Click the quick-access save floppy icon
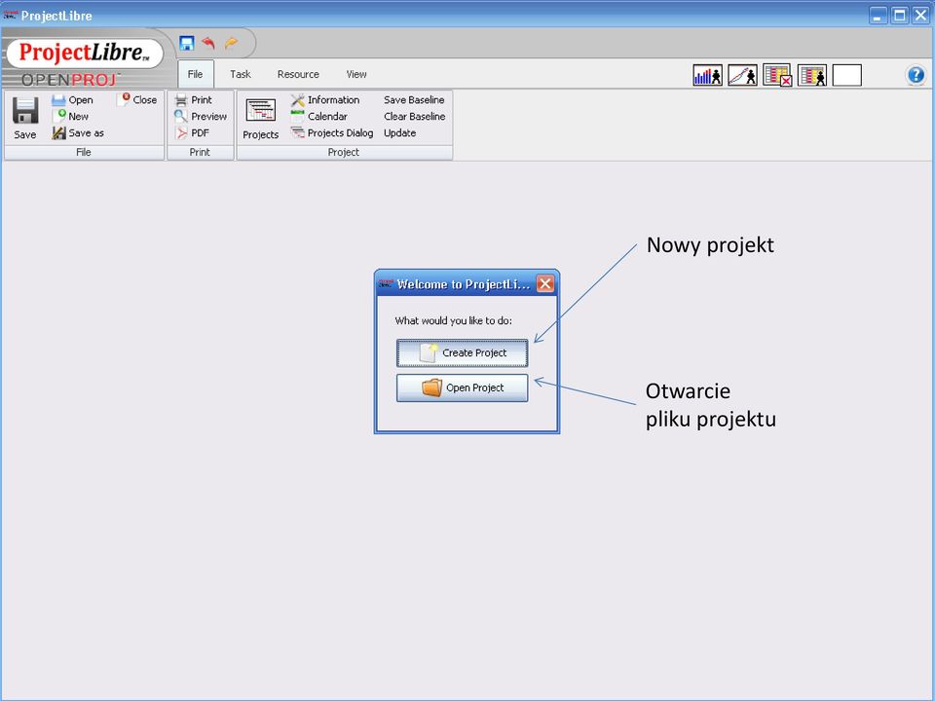The image size is (935, 701). pyautogui.click(x=187, y=43)
